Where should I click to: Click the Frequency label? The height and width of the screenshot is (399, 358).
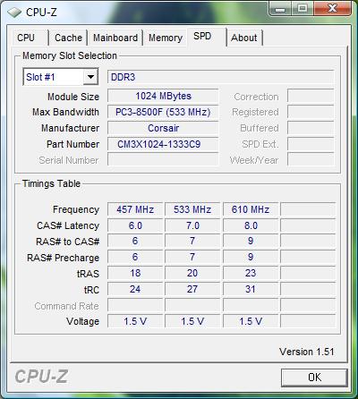(76, 209)
